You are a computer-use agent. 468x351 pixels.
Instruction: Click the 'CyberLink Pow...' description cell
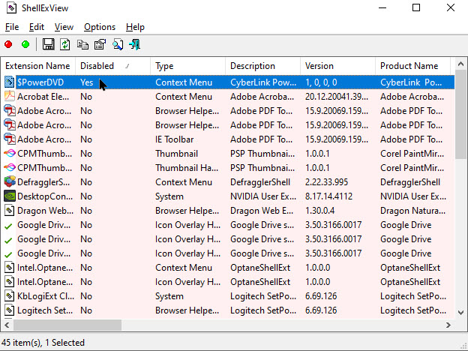point(263,82)
